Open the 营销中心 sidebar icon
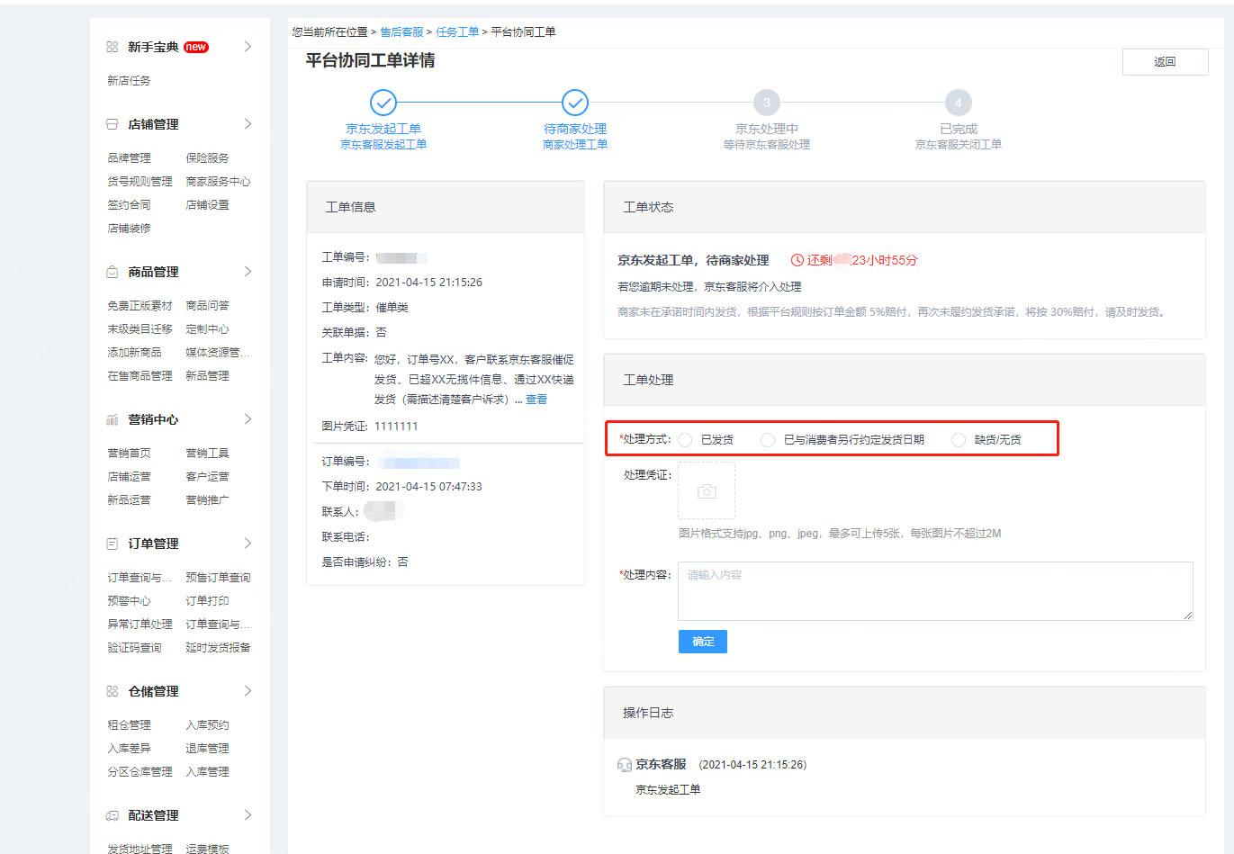Screen dimensions: 1234x854 tap(112, 418)
